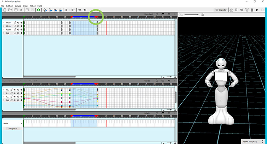The width and height of the screenshot is (267, 144).
Task: Click the first curve tangent icon in Curves toolbar
Action: pyautogui.click(x=4, y=81)
